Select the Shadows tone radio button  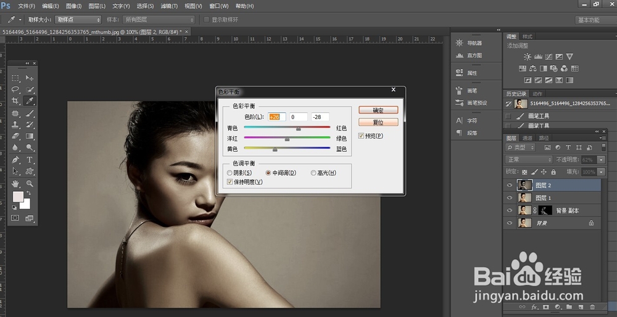coord(230,173)
